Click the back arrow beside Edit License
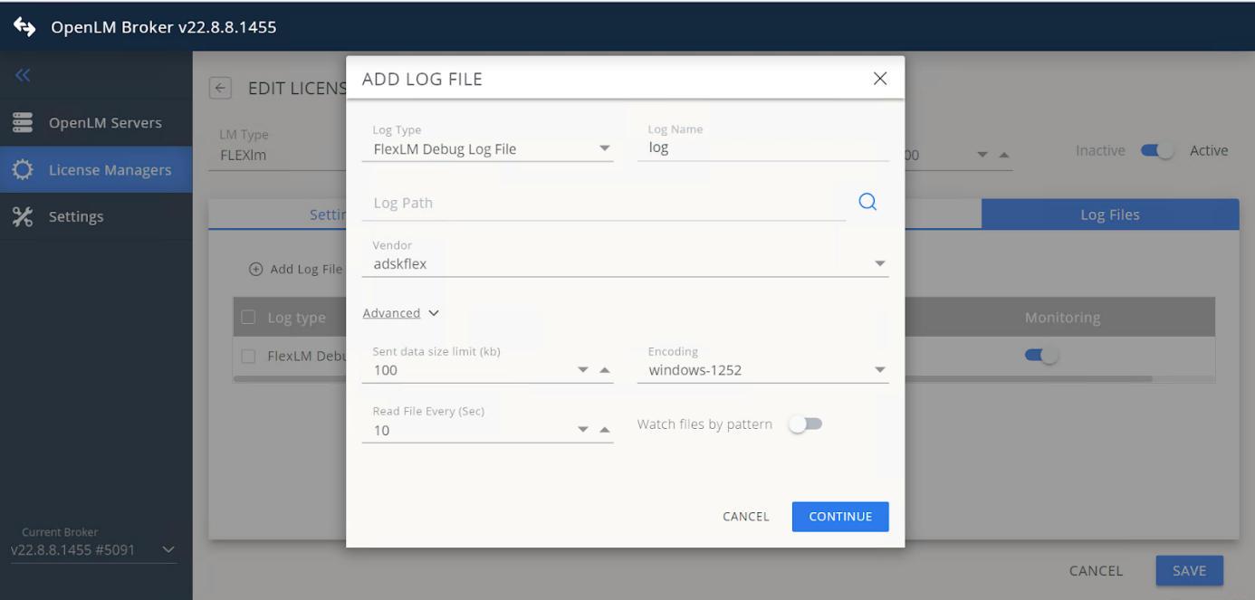This screenshot has height=600, width=1255. tap(220, 88)
